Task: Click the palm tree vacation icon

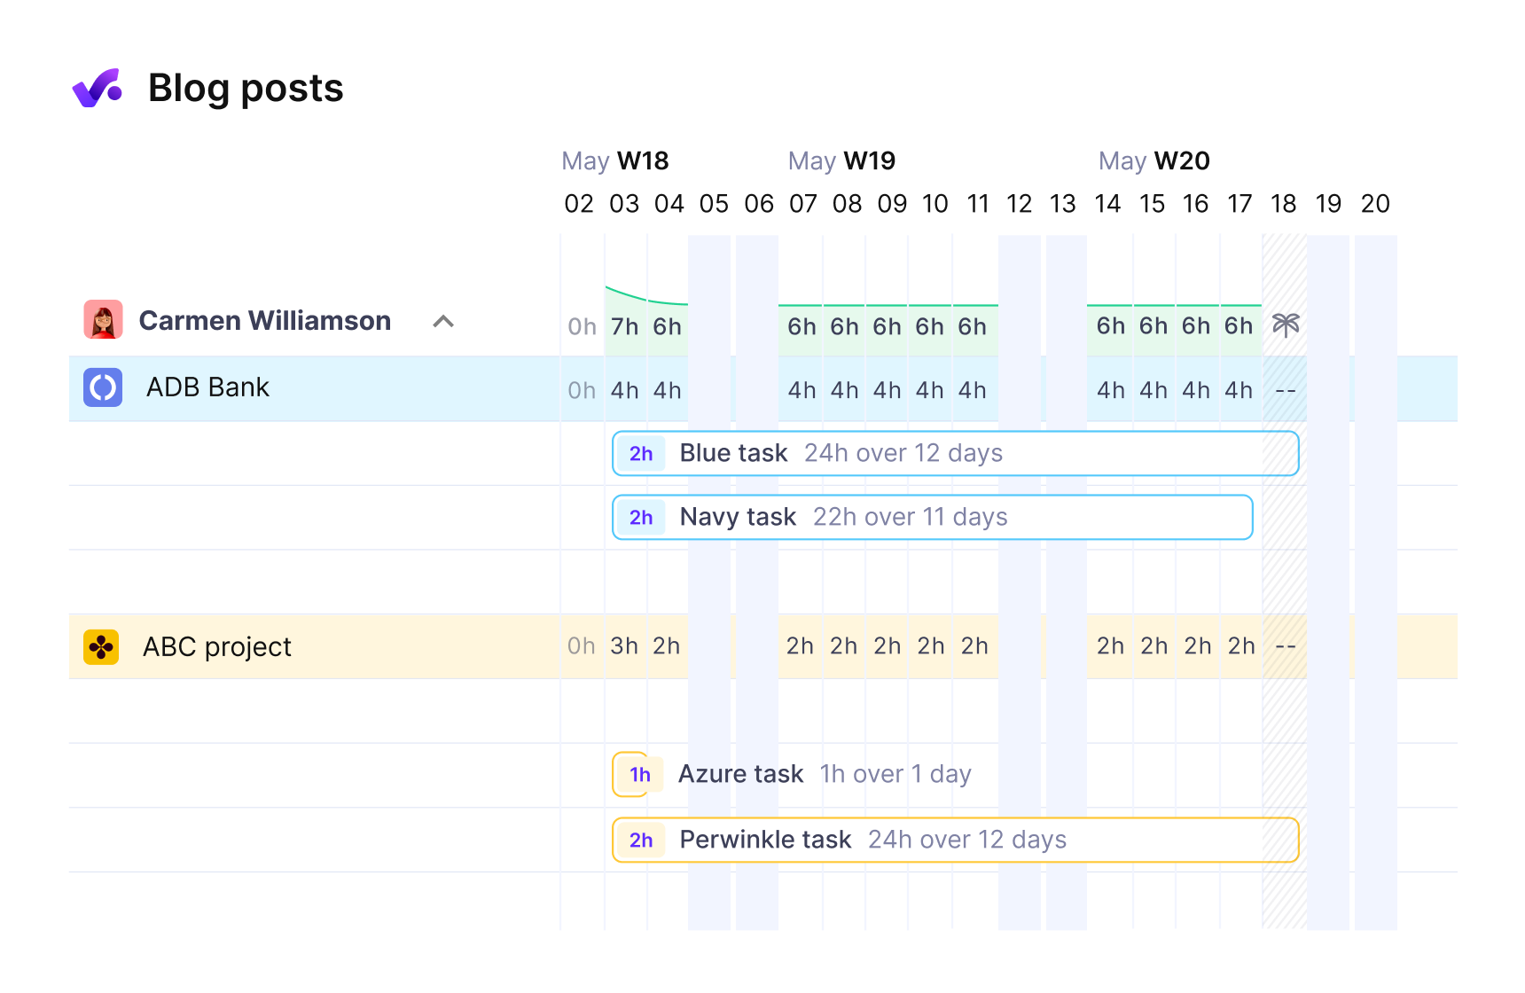Action: (1286, 325)
